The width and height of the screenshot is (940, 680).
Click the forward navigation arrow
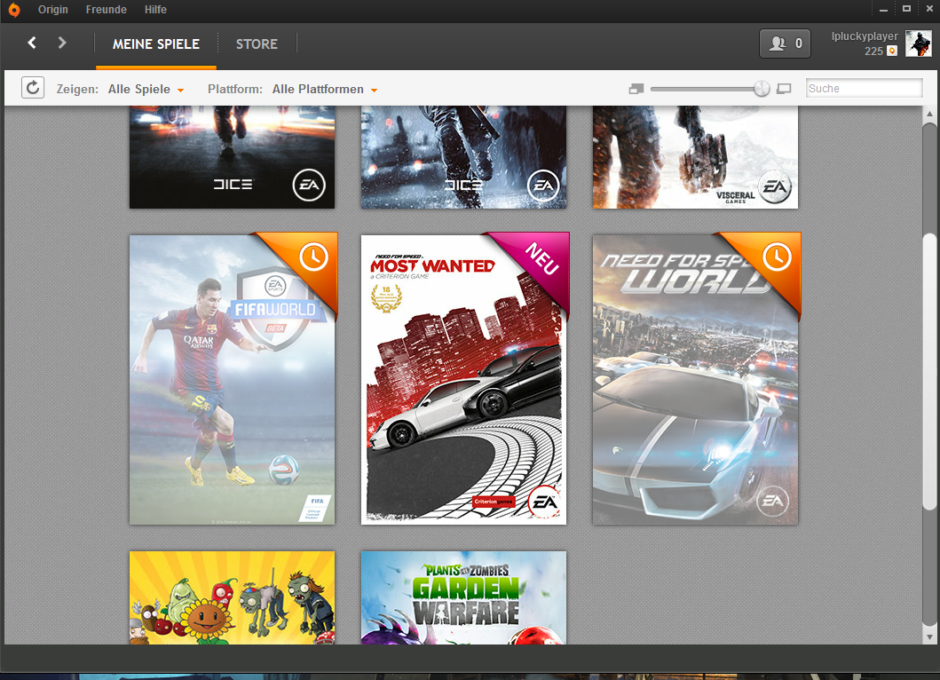(x=61, y=42)
